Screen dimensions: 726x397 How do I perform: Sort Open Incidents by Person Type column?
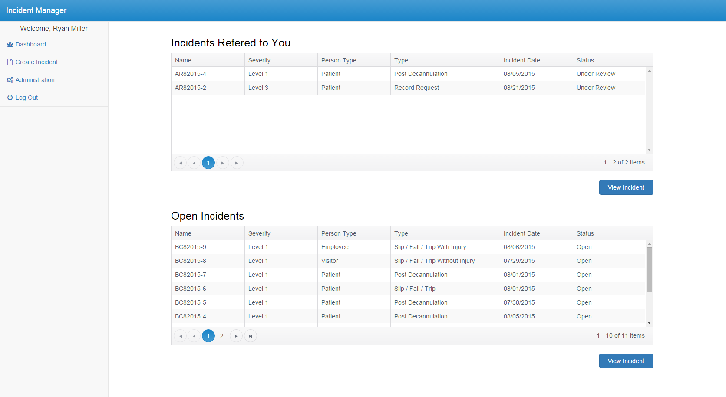354,233
